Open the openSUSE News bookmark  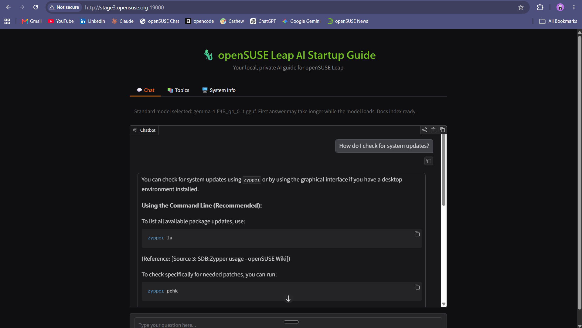[348, 21]
